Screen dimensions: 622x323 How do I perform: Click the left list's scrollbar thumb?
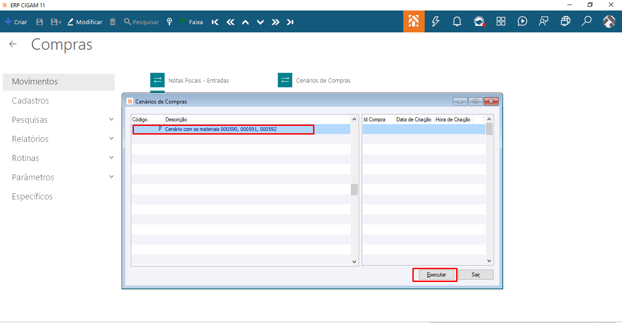pyautogui.click(x=355, y=189)
